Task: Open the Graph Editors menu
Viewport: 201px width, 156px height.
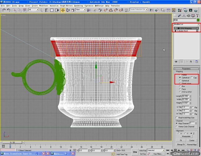Action: [x=66, y=6]
